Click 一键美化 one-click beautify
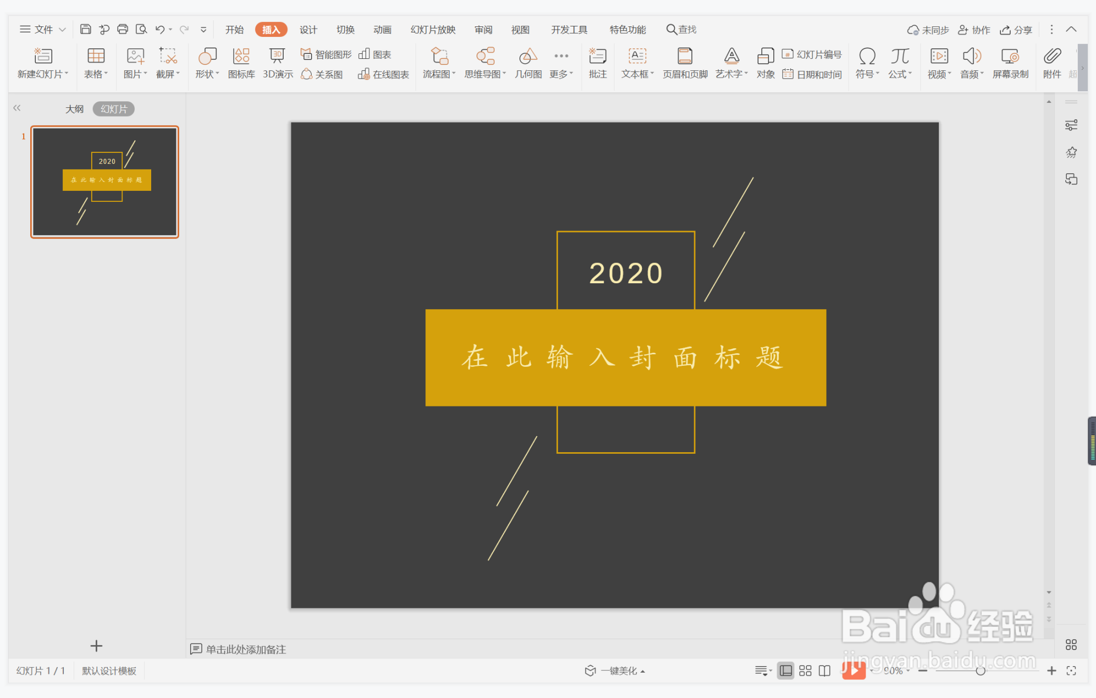Image resolution: width=1096 pixels, height=698 pixels. (x=615, y=670)
